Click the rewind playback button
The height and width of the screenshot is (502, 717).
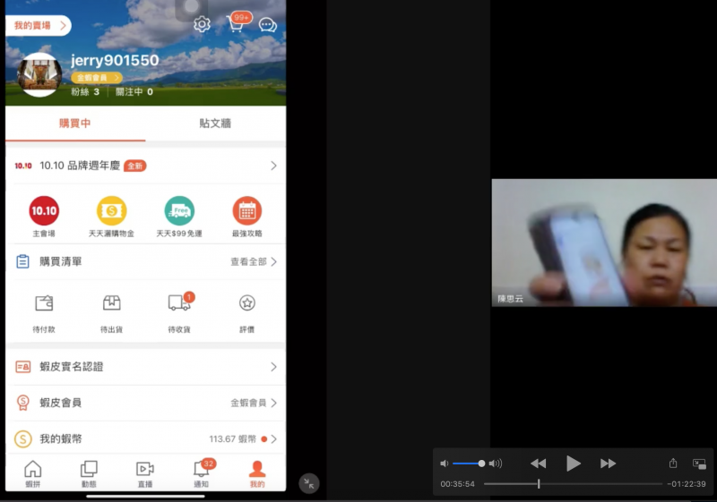(x=539, y=464)
